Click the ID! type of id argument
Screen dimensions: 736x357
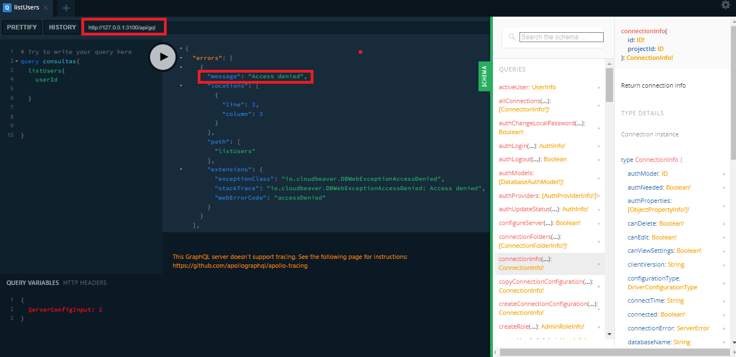click(x=641, y=40)
